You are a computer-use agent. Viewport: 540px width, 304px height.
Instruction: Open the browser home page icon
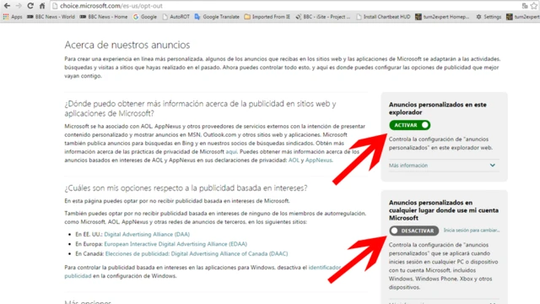pyautogui.click(x=42, y=6)
